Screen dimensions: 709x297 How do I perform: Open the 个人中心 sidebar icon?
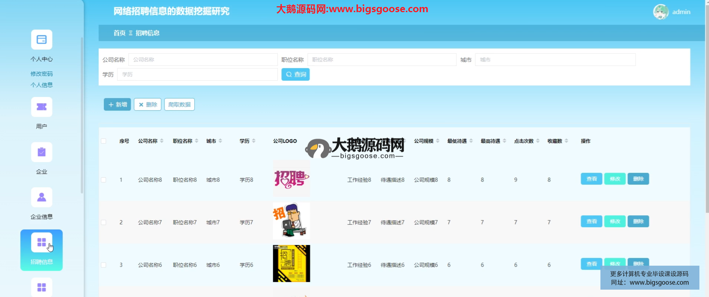pos(41,39)
